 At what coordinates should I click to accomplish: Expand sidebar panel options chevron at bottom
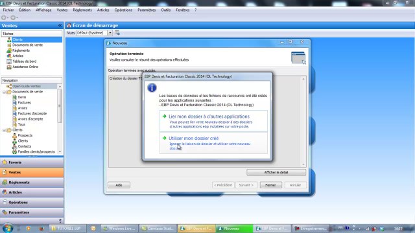click(60, 221)
